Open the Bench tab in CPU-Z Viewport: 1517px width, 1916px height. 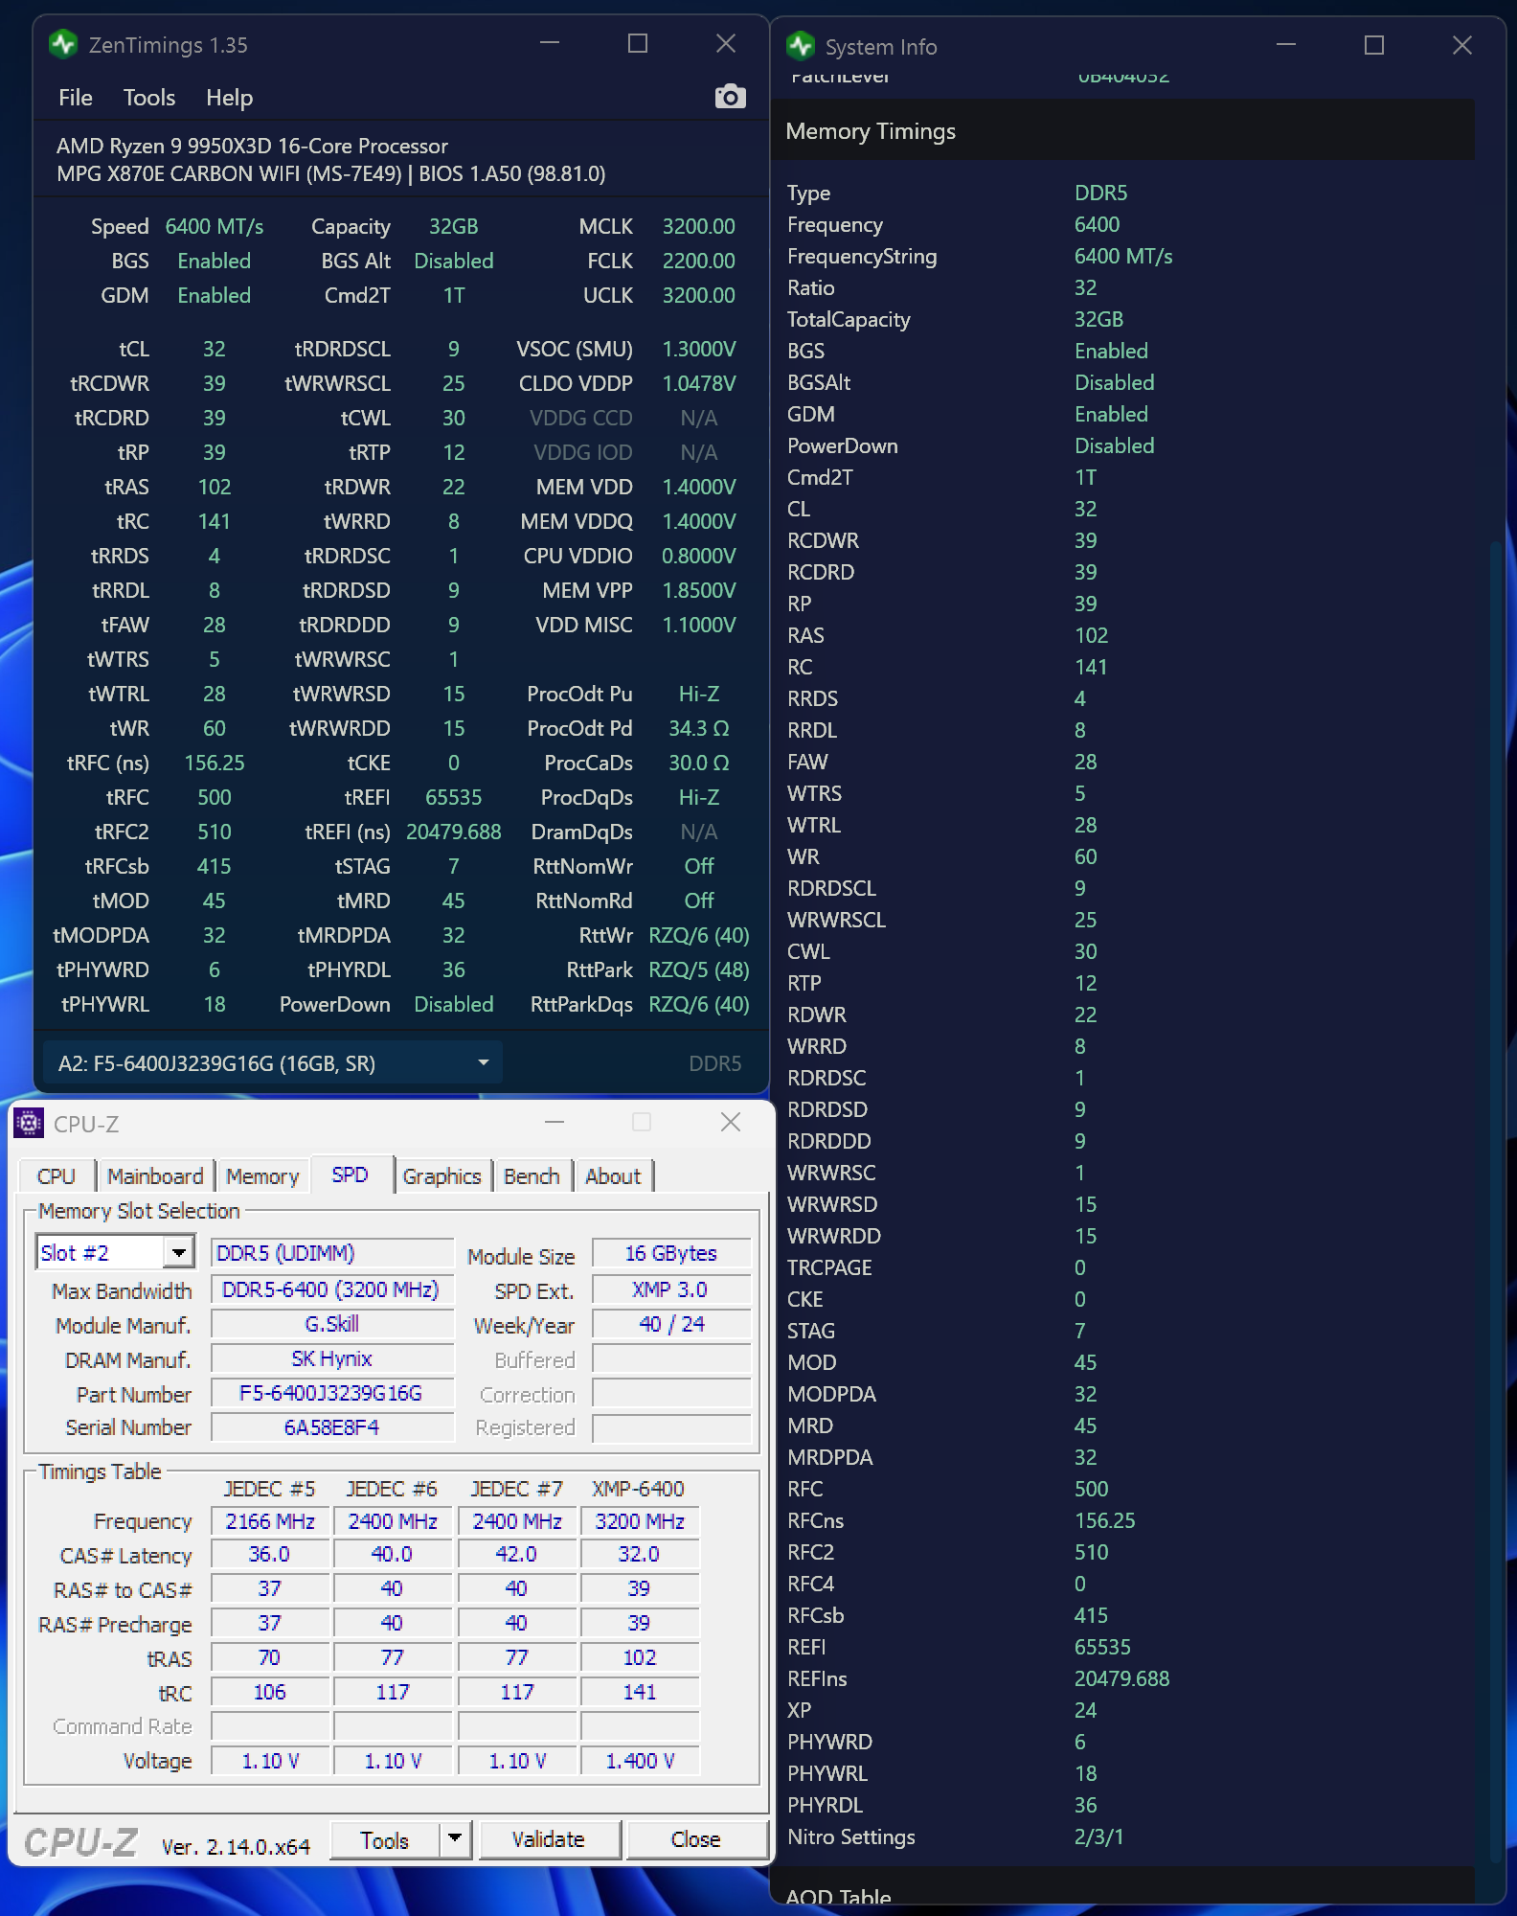[x=532, y=1176]
